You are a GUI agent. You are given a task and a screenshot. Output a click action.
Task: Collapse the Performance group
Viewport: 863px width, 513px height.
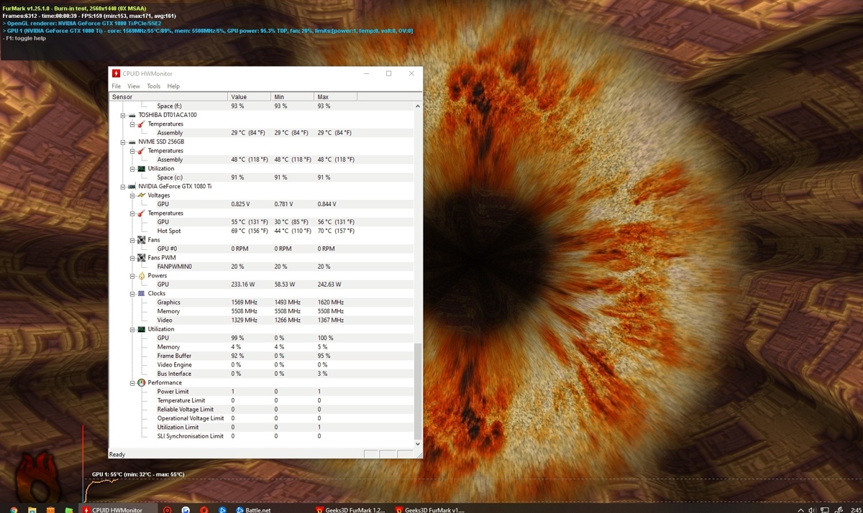pos(132,383)
